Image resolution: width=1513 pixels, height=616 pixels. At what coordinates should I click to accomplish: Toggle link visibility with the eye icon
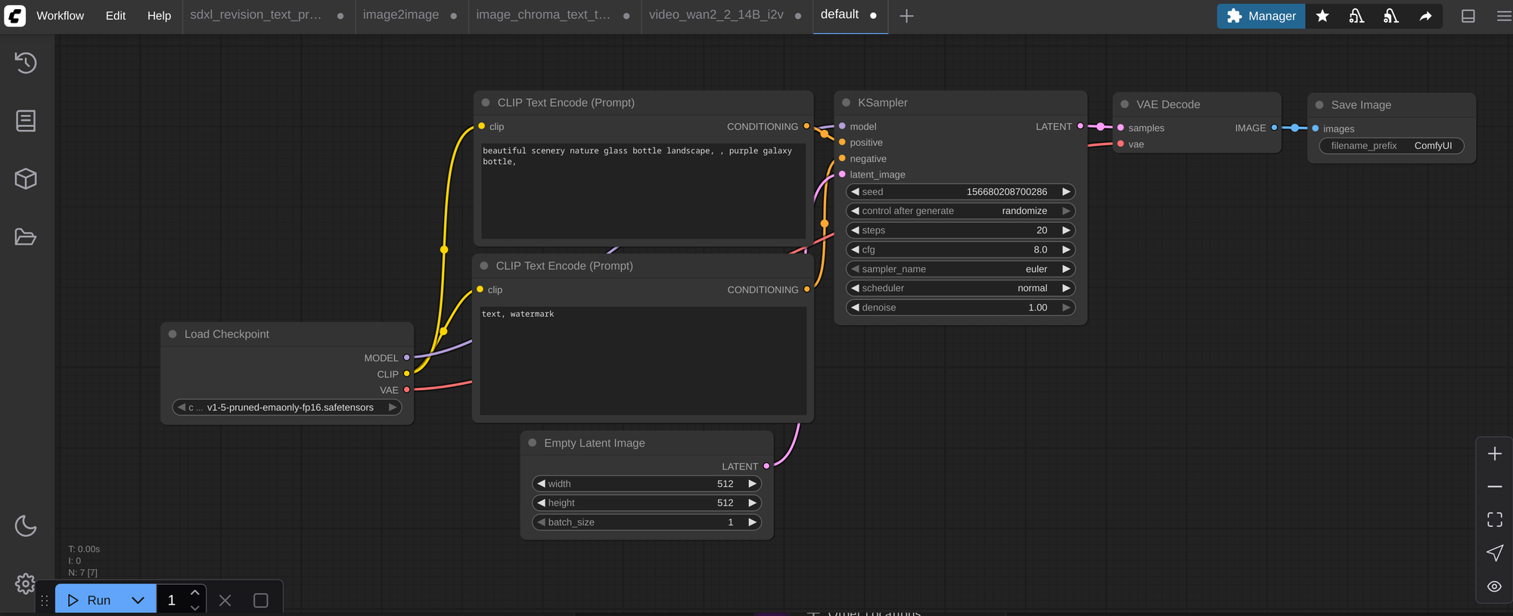pyautogui.click(x=1494, y=587)
